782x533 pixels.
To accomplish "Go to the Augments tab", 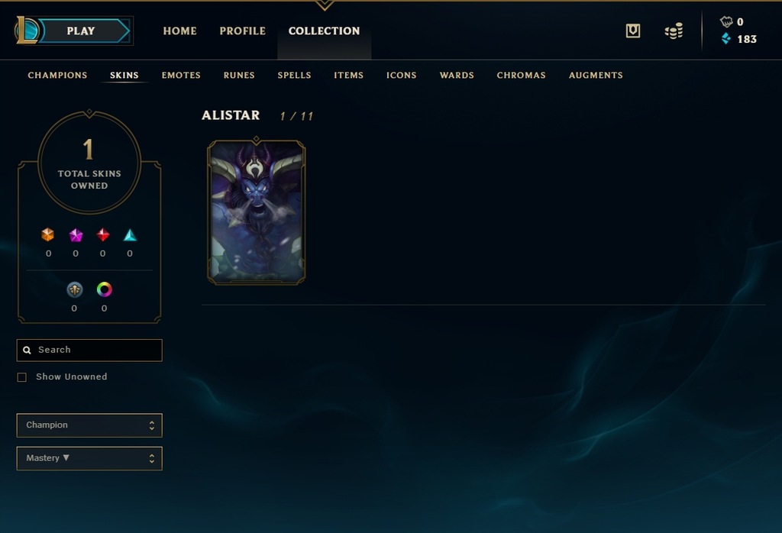I will point(596,76).
